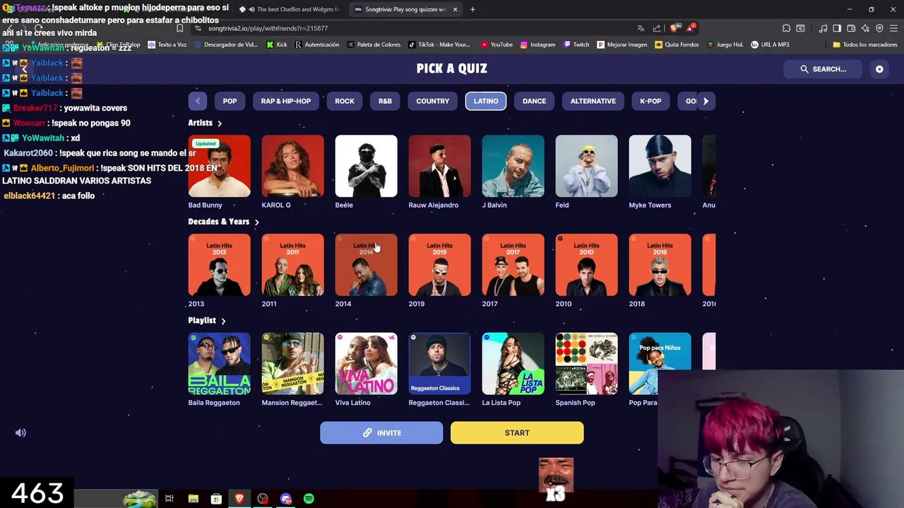Open the Kick bookmark
Viewport: 904px width, 508px height.
tap(277, 44)
